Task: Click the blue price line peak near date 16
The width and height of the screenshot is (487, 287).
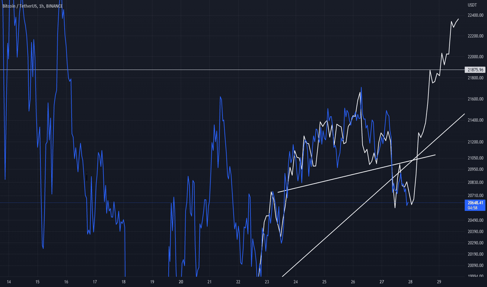Action: 61,3
